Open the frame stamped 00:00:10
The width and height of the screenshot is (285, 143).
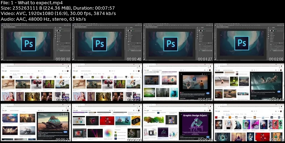36,42
